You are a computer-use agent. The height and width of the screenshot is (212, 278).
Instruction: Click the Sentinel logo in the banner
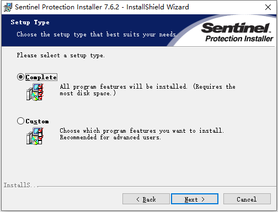[x=236, y=28]
